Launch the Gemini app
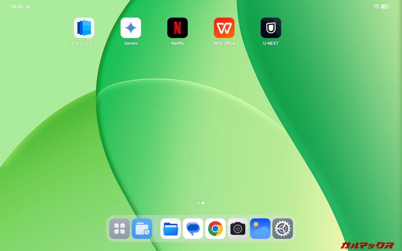 click(x=131, y=28)
